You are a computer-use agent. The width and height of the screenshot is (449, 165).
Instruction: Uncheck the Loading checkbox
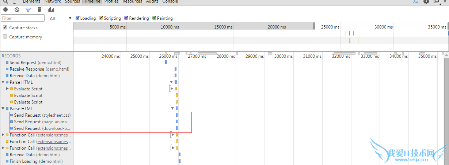pos(77,18)
